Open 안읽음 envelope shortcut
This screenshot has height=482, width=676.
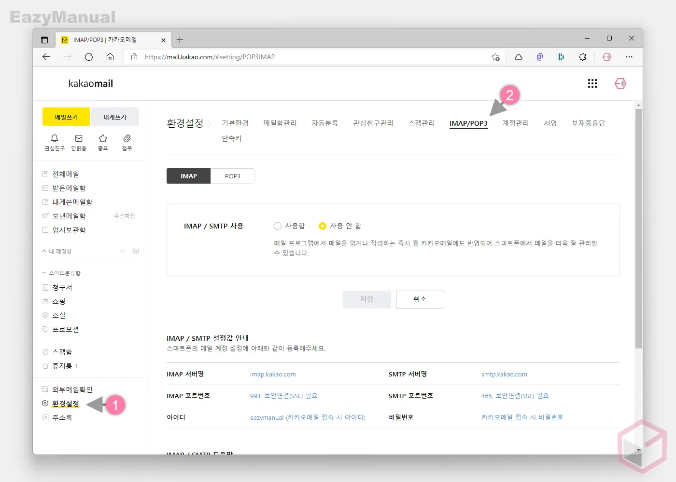tap(79, 142)
